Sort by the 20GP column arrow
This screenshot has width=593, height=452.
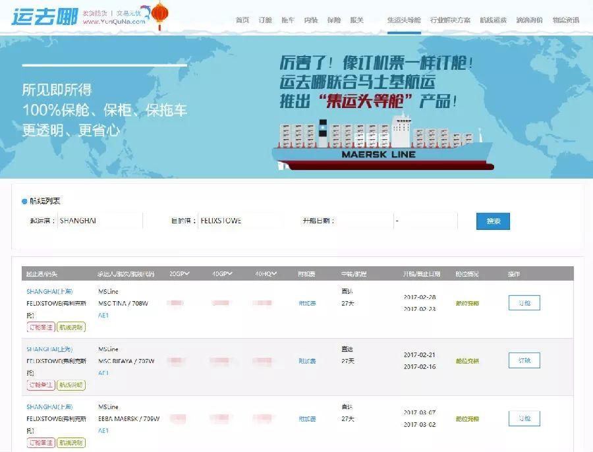pos(187,273)
